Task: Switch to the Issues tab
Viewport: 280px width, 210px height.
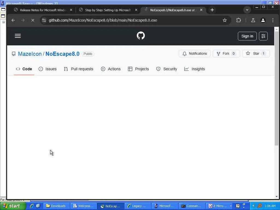Action: [48, 69]
